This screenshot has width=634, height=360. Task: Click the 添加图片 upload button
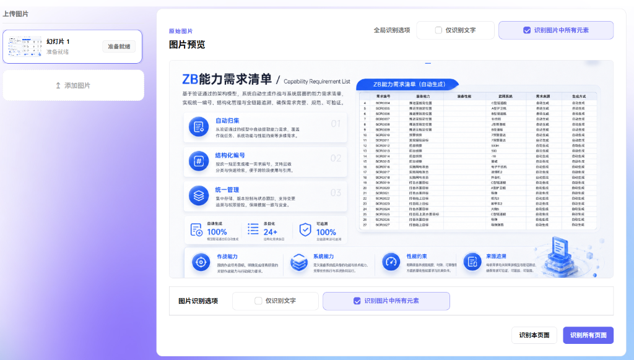73,85
